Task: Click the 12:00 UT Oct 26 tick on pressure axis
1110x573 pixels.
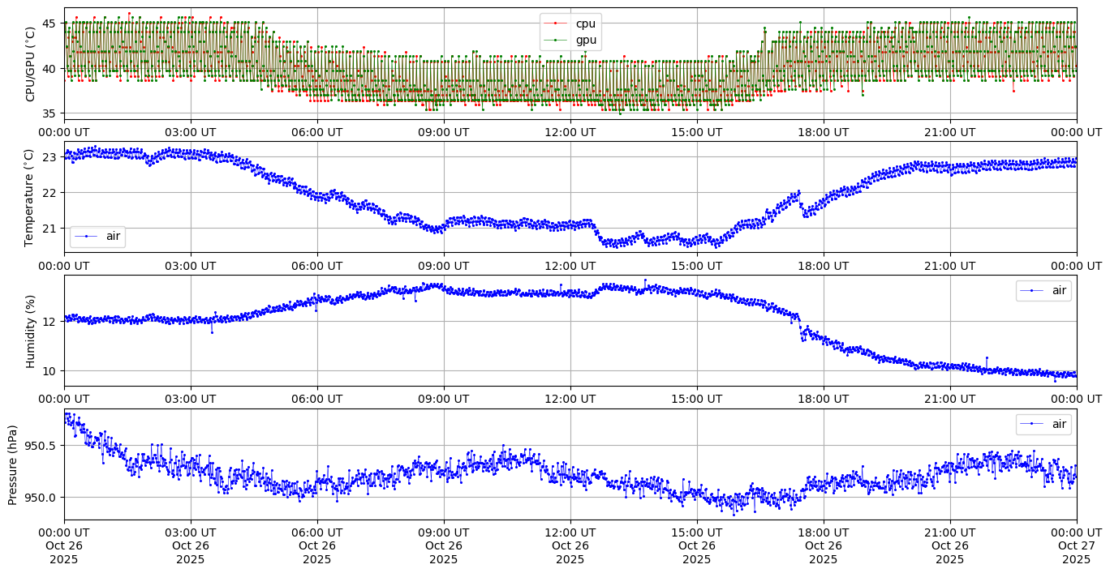Action: (570, 545)
